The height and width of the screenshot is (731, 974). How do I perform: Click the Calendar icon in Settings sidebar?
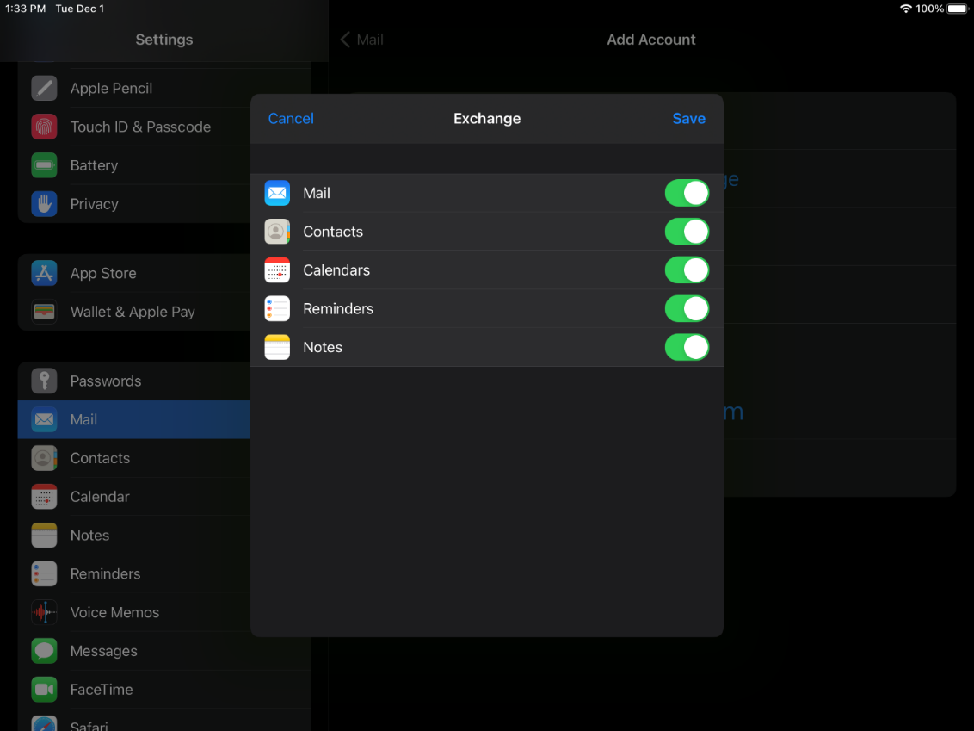click(44, 497)
